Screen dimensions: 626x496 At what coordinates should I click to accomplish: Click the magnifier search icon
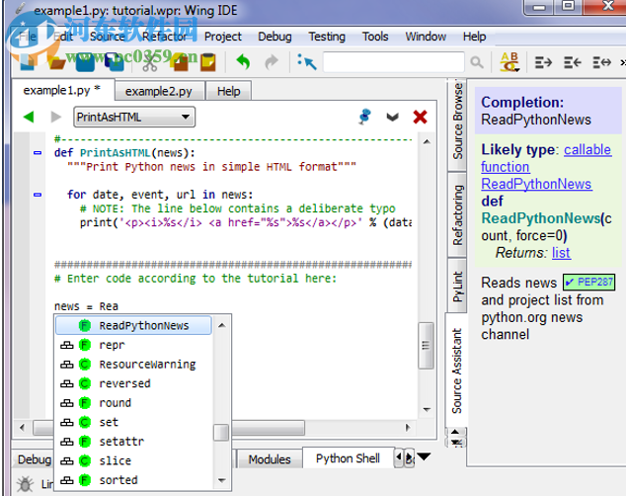[x=477, y=62]
